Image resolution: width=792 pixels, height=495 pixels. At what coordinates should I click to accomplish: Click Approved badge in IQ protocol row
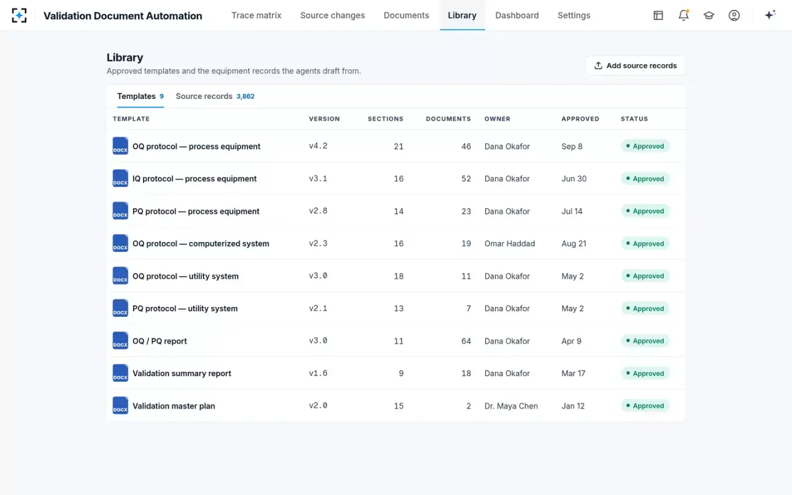[645, 179]
